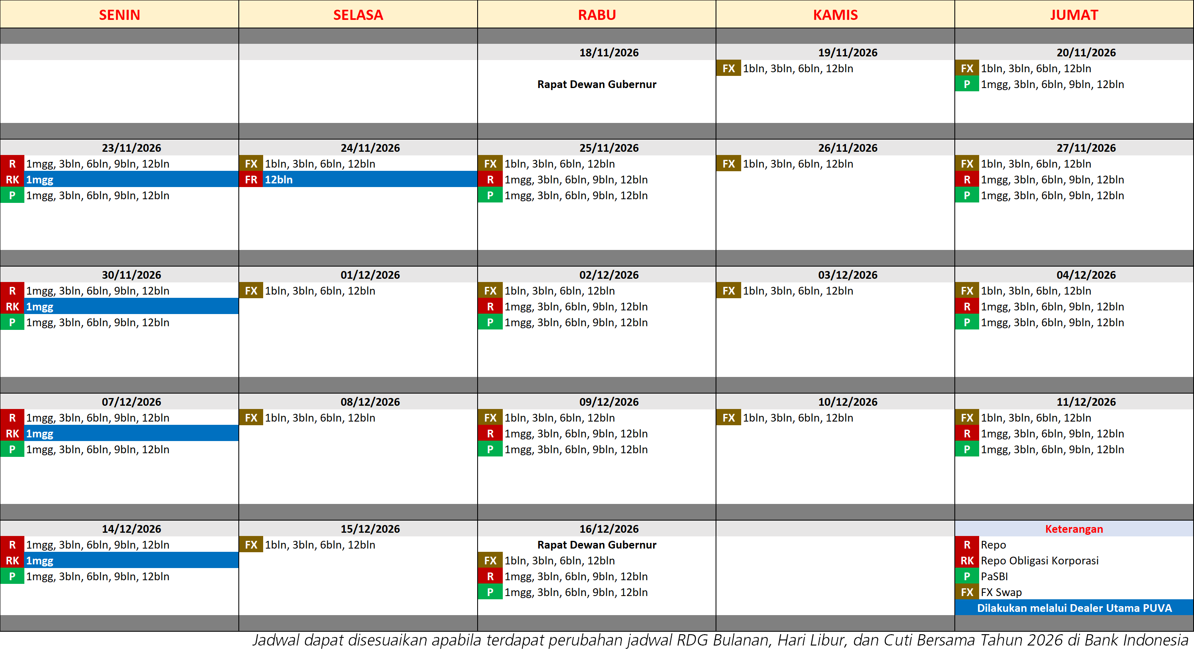Click the red R badge under 09/12/2026
1194x650 pixels.
[490, 433]
